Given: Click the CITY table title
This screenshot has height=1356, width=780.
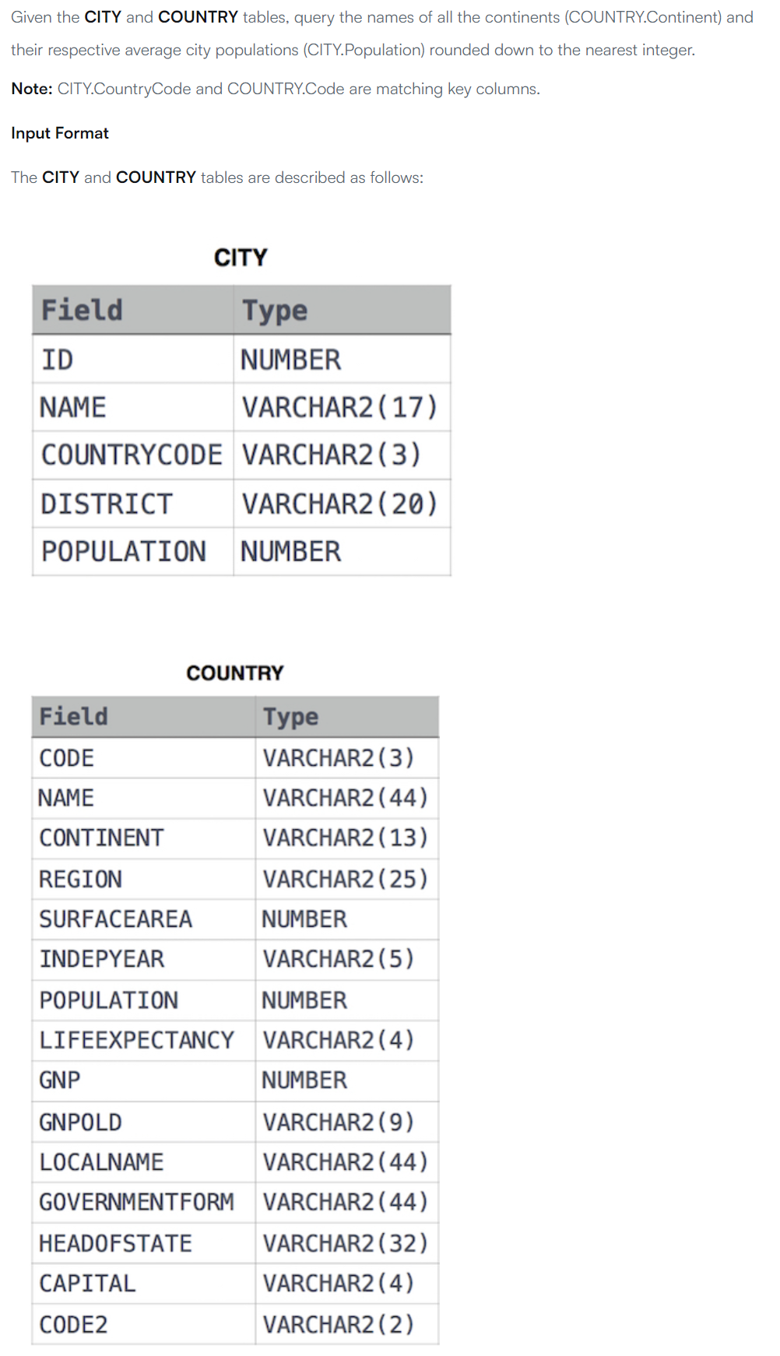Looking at the screenshot, I should coord(241,258).
